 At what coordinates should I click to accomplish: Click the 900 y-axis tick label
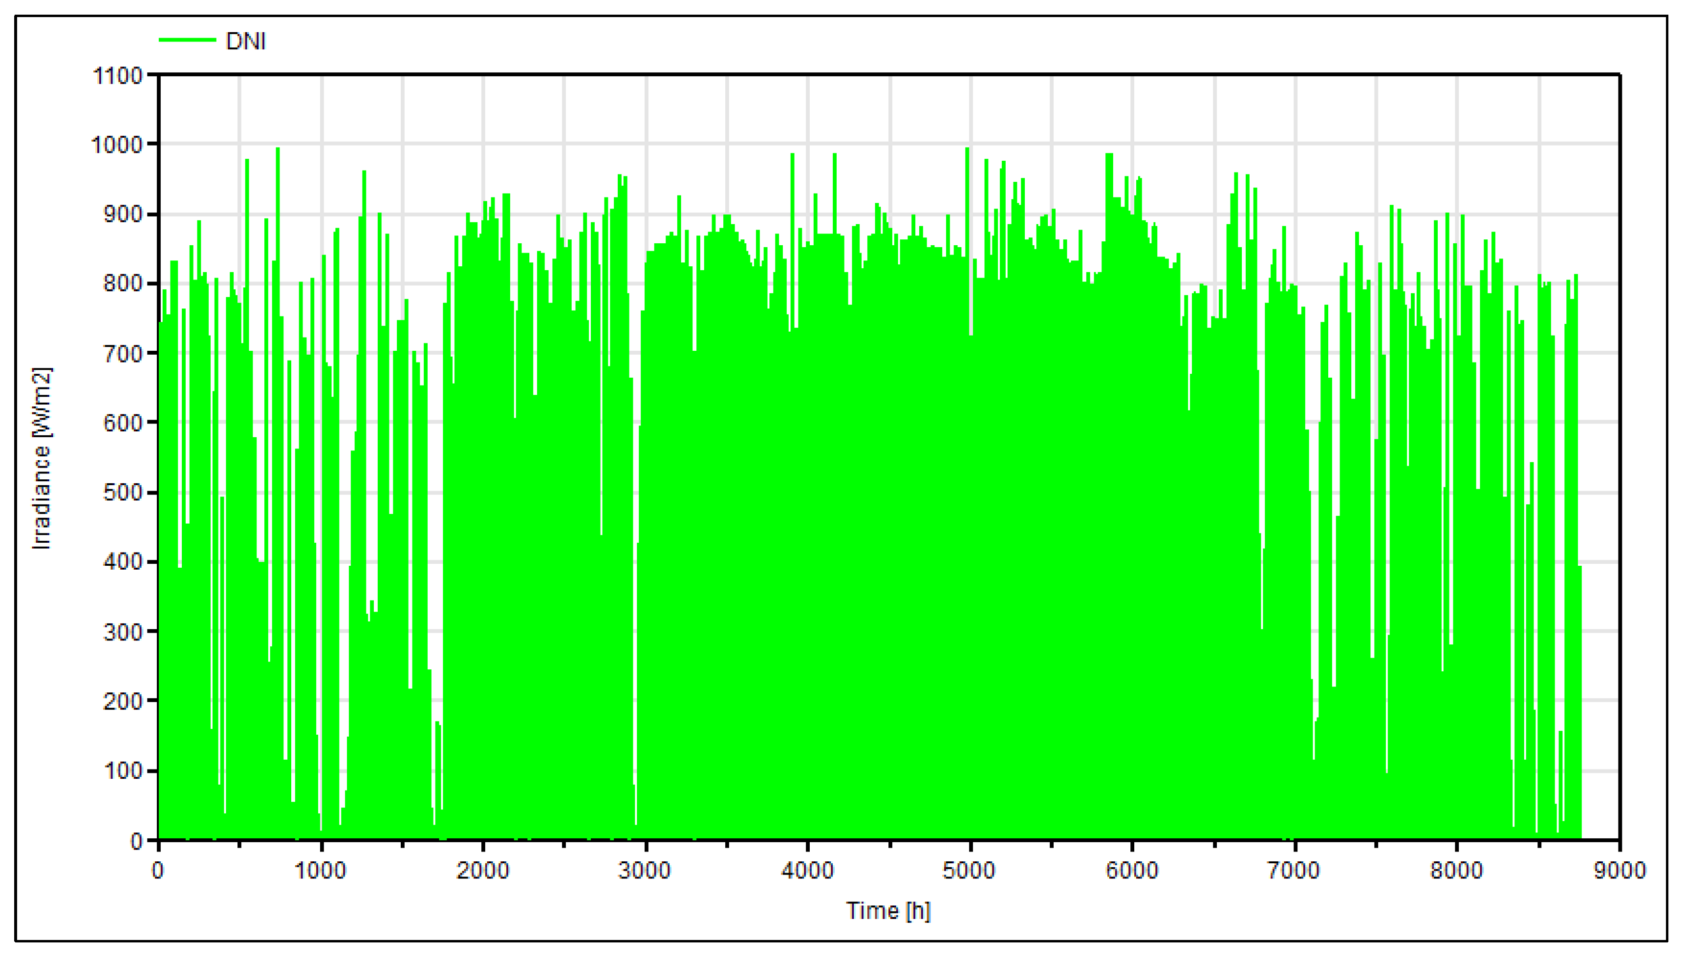coord(123,214)
